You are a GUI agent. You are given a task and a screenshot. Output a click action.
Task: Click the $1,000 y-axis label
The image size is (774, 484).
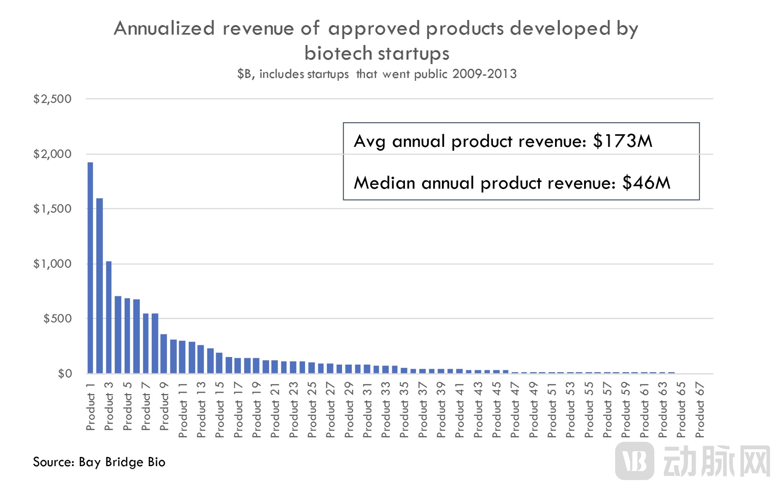coord(53,263)
